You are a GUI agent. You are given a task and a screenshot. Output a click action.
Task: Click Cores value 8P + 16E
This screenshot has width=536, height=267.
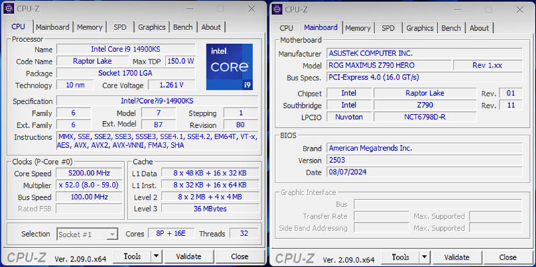pos(171,234)
